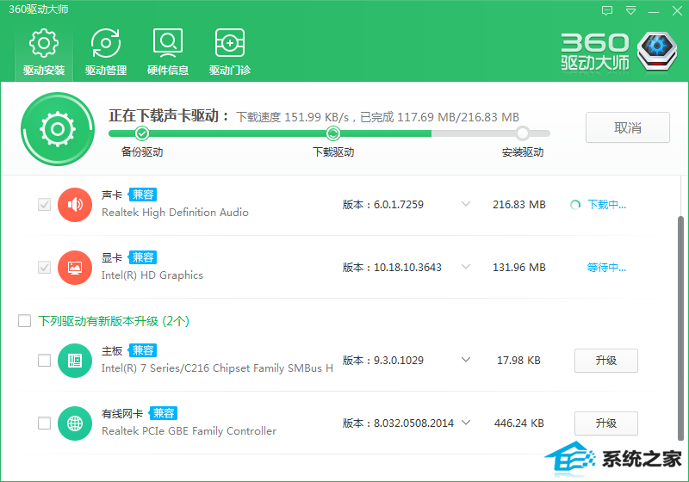Image resolution: width=689 pixels, height=482 pixels.
Task: Expand version dropdown for 10.18.10.3643
Action: (x=466, y=267)
